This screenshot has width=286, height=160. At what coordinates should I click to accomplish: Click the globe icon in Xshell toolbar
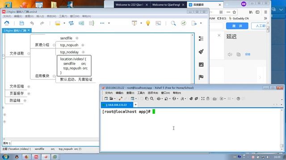174,99
